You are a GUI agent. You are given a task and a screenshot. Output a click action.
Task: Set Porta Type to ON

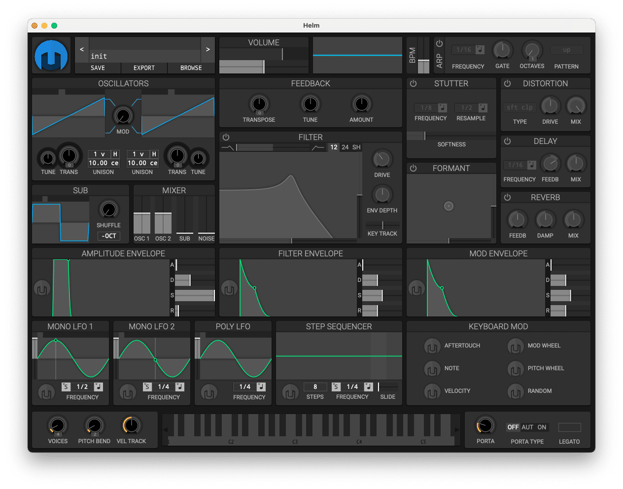[x=542, y=427]
